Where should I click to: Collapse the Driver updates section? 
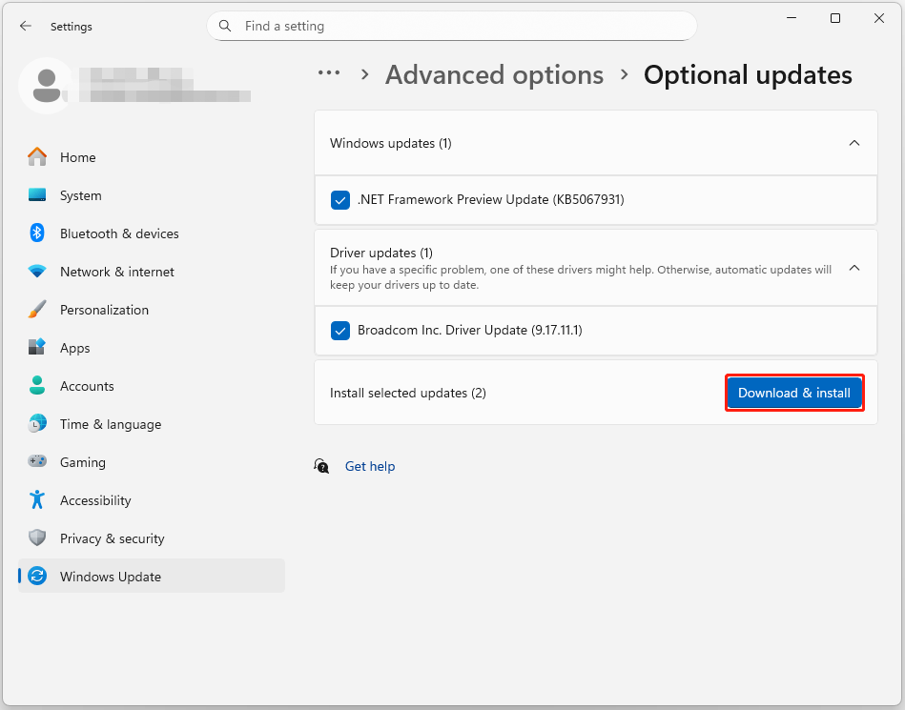(854, 268)
